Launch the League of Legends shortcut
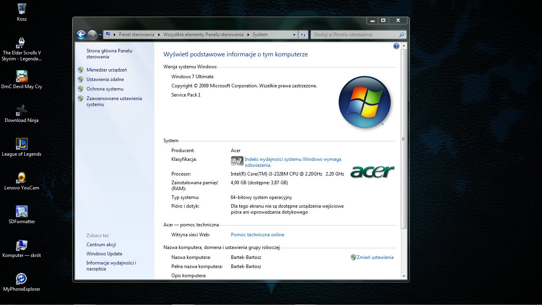Viewport: 542px width, 305px height. pos(21,144)
